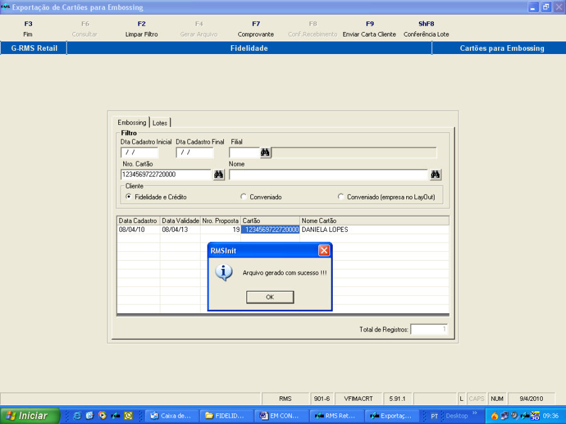Select the card cell 1234569722720000 in the grid
Image resolution: width=566 pixels, height=424 pixels.
point(270,230)
